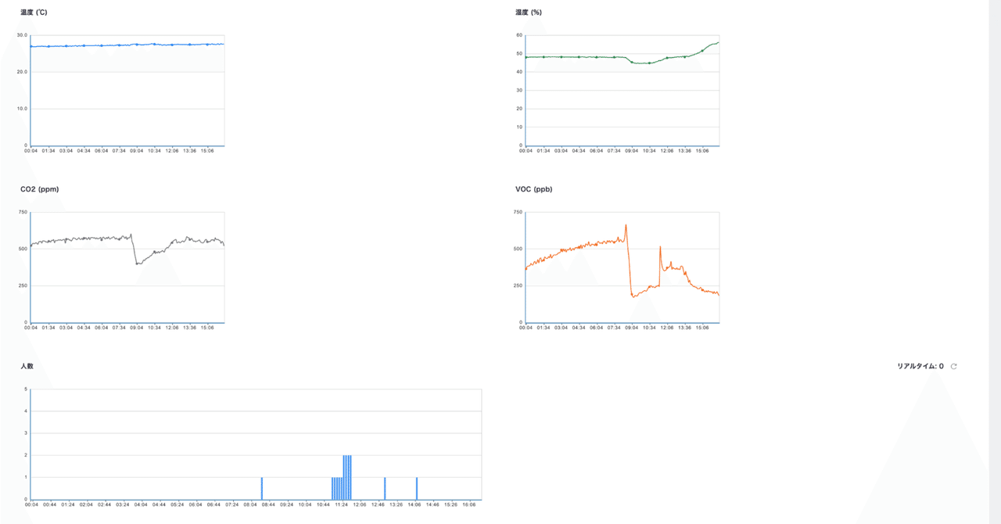This screenshot has width=1001, height=524.
Task: Click the humidity line's rising end
Action: (717, 42)
